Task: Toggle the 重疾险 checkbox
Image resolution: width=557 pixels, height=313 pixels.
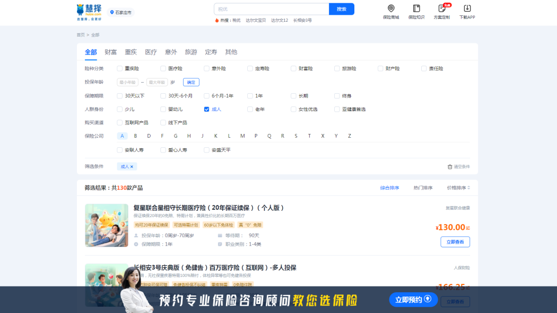Action: [120, 68]
